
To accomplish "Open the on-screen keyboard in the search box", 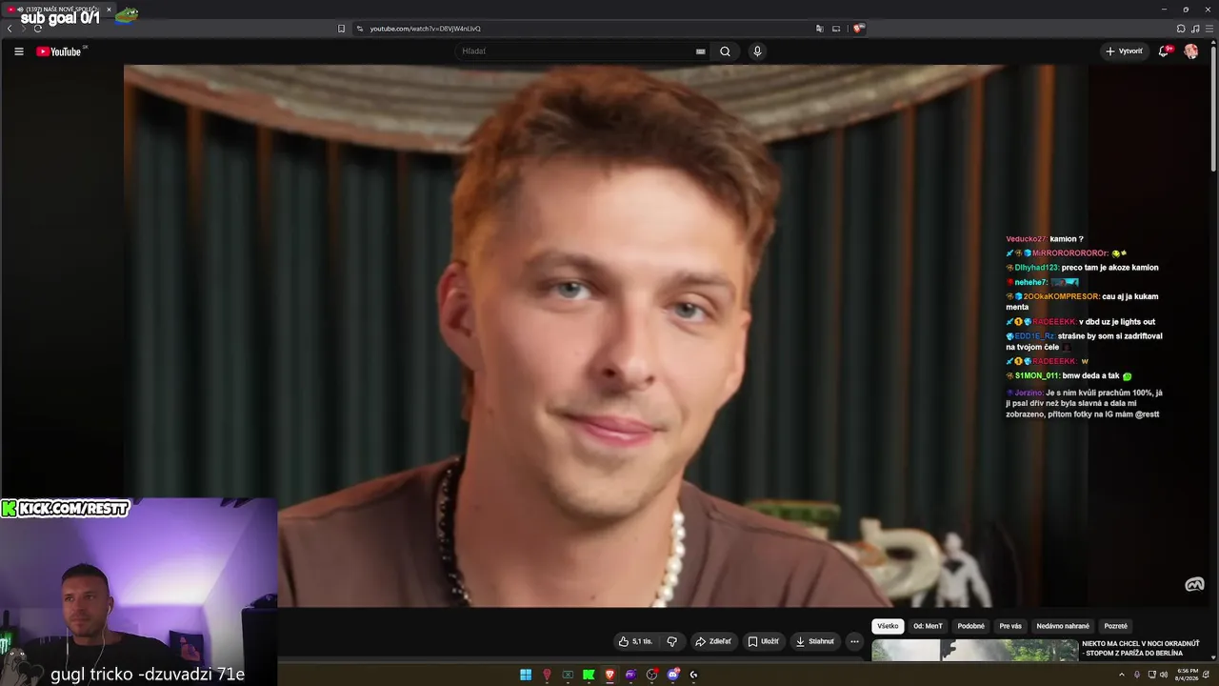I will tap(700, 51).
